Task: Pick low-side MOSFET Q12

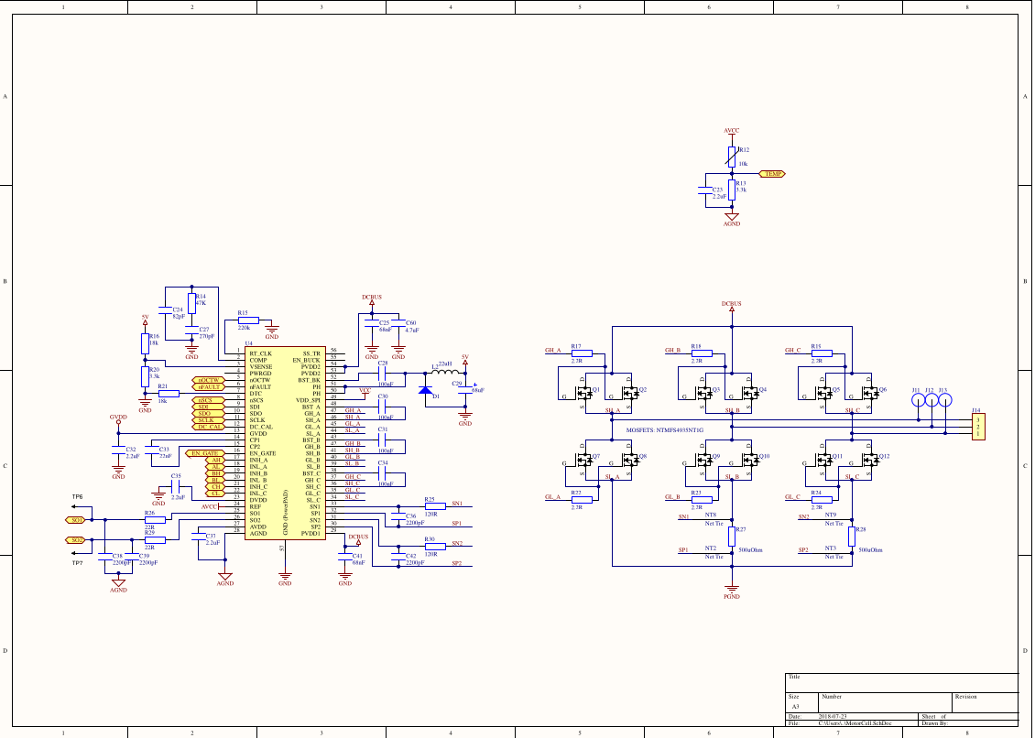Action: (871, 459)
